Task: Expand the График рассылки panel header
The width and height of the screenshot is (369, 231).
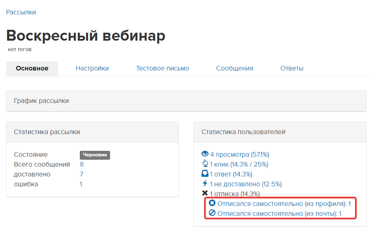Action: [186, 101]
